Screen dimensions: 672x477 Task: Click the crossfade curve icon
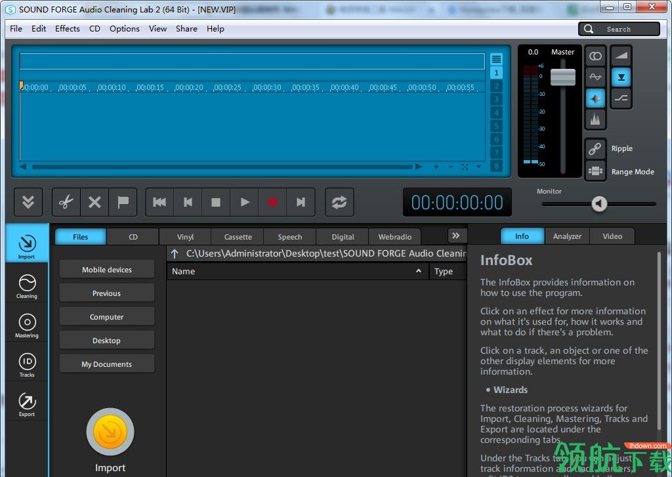pos(621,98)
